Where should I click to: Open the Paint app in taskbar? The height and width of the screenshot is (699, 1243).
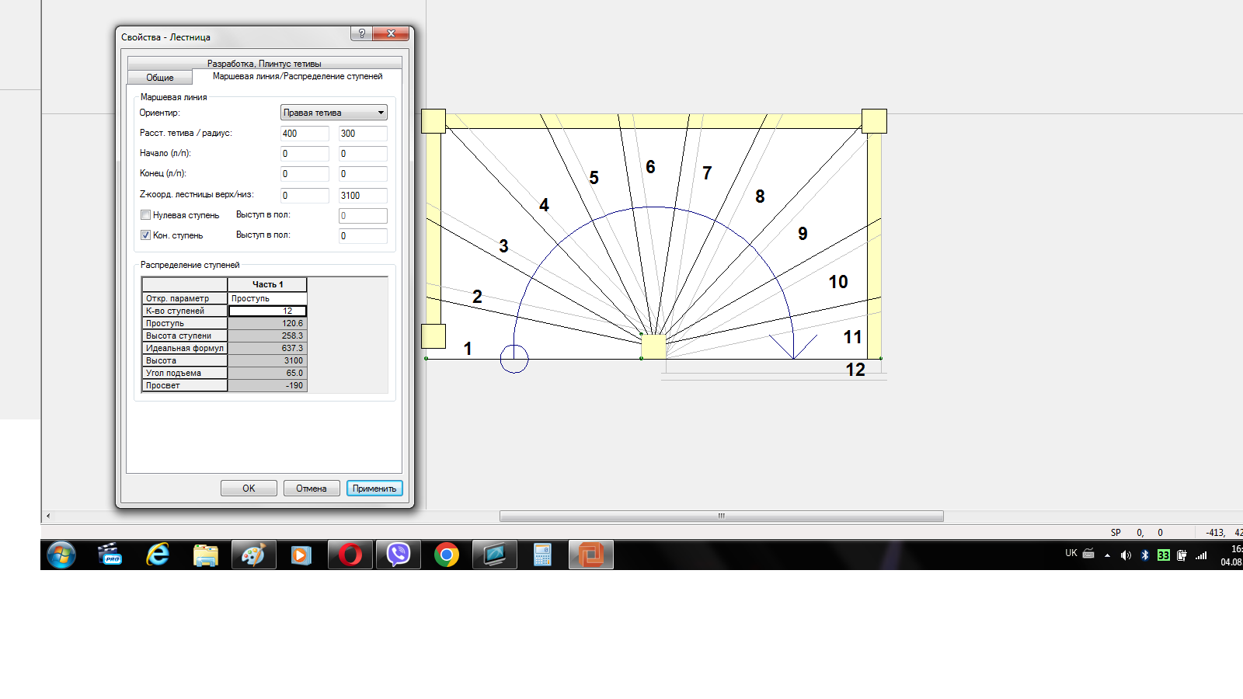pos(253,555)
